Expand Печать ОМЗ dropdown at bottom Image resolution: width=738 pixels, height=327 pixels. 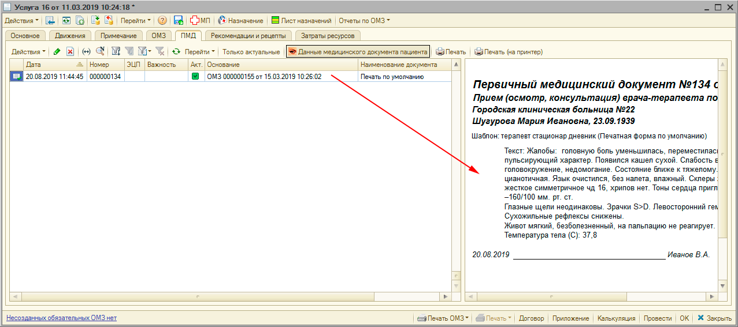coord(444,318)
